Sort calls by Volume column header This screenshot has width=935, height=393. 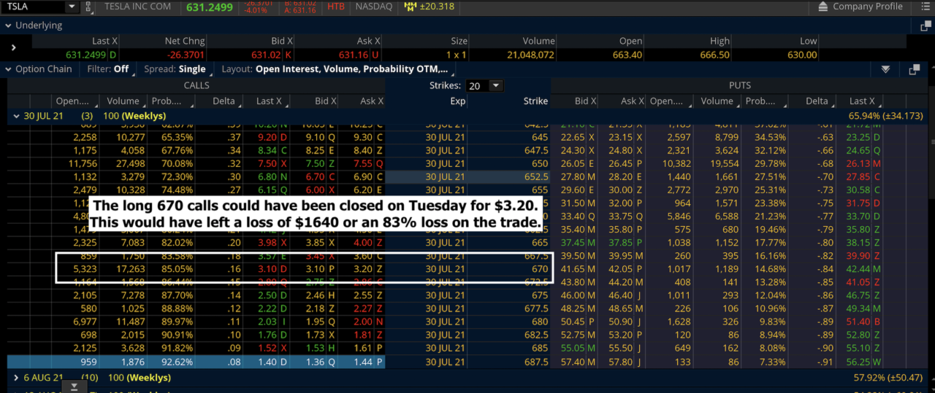pos(123,101)
